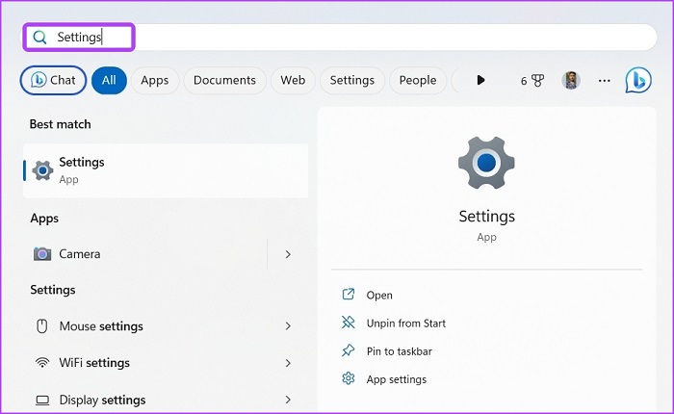Click the Settings section heading in results

click(52, 290)
